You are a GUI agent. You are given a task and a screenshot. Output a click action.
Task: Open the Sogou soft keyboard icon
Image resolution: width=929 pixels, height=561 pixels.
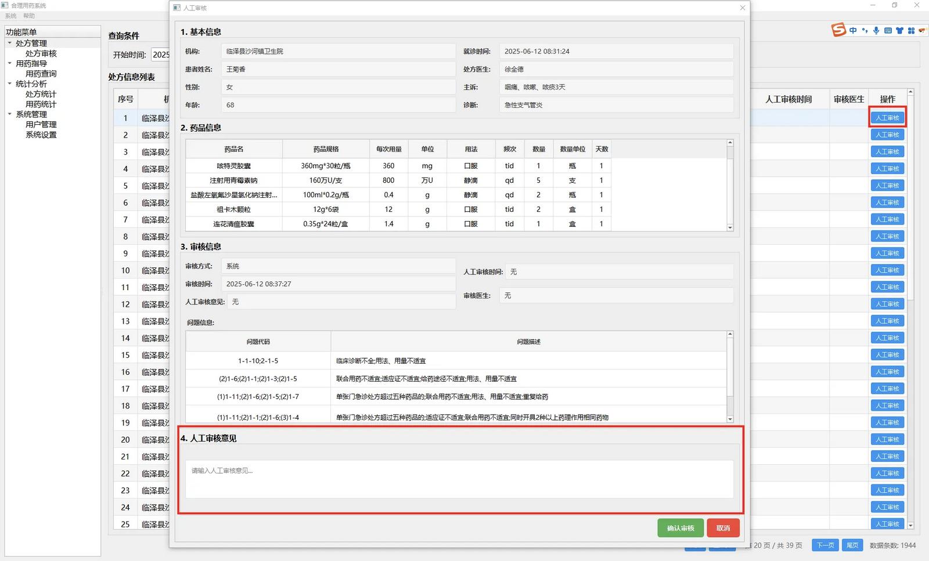888,31
